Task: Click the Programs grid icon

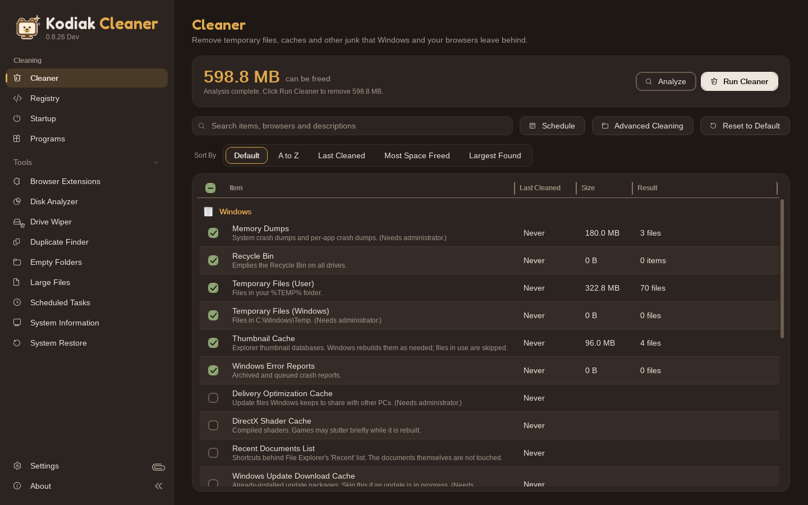Action: point(17,139)
